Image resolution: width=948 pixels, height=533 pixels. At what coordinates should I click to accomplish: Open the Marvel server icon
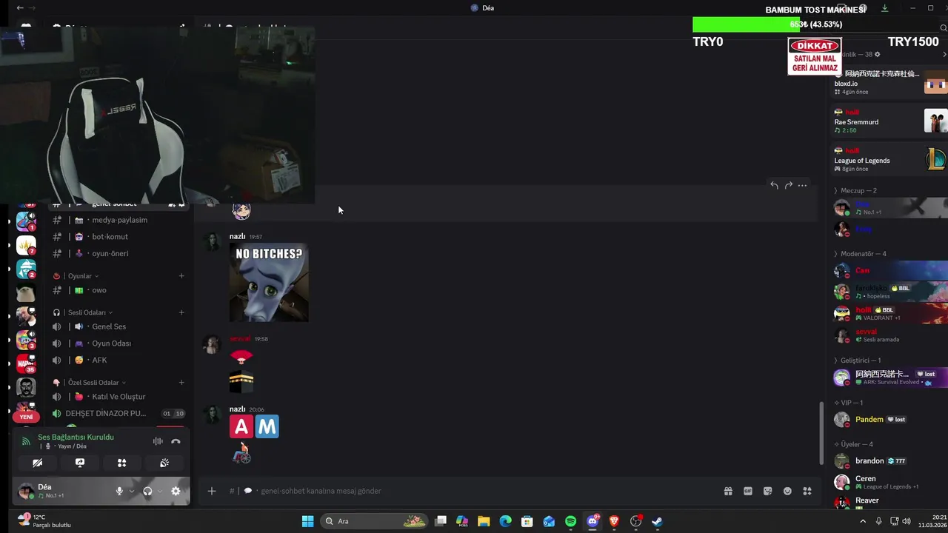[26, 363]
